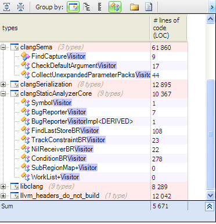This screenshot has width=216, height=224.
Task: Click the libclang assembly icon
Action: tap(15, 186)
